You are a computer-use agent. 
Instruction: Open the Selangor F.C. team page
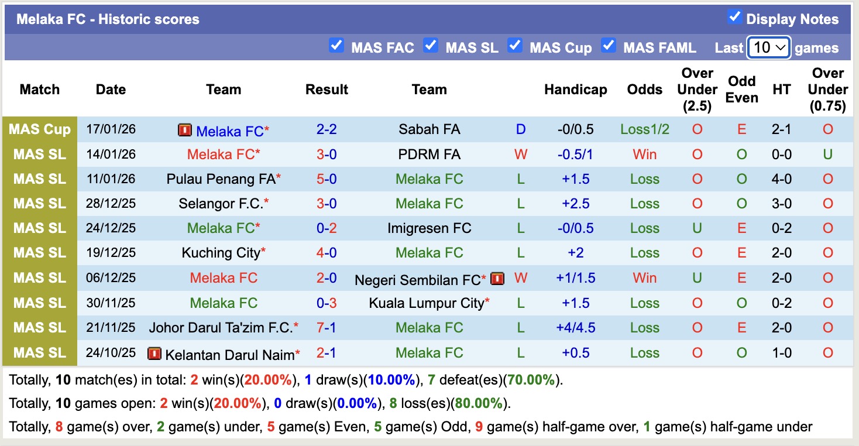pos(221,204)
